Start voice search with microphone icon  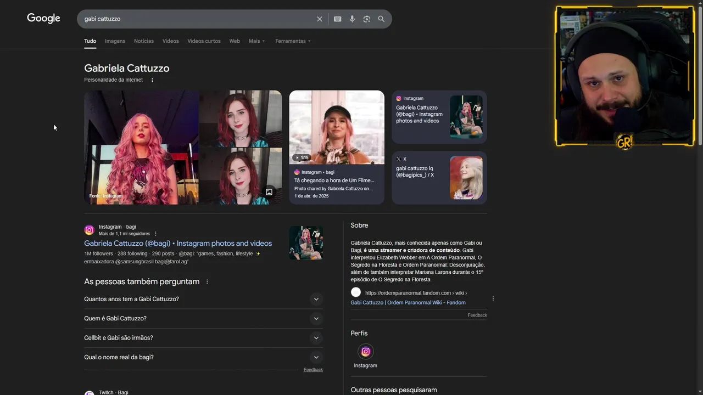coord(352,19)
